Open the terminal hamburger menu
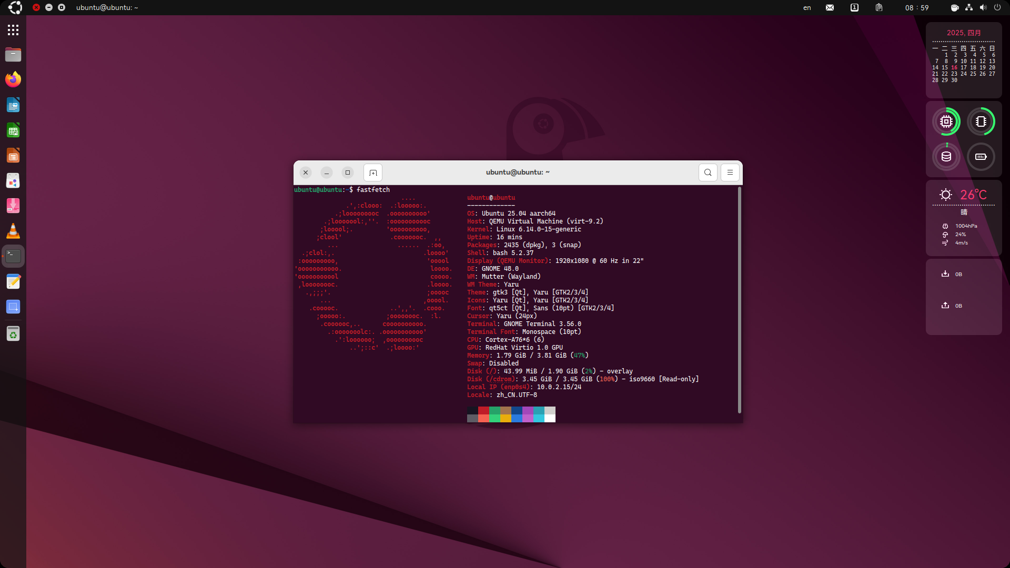Screen dimensions: 1010x568 [730, 173]
